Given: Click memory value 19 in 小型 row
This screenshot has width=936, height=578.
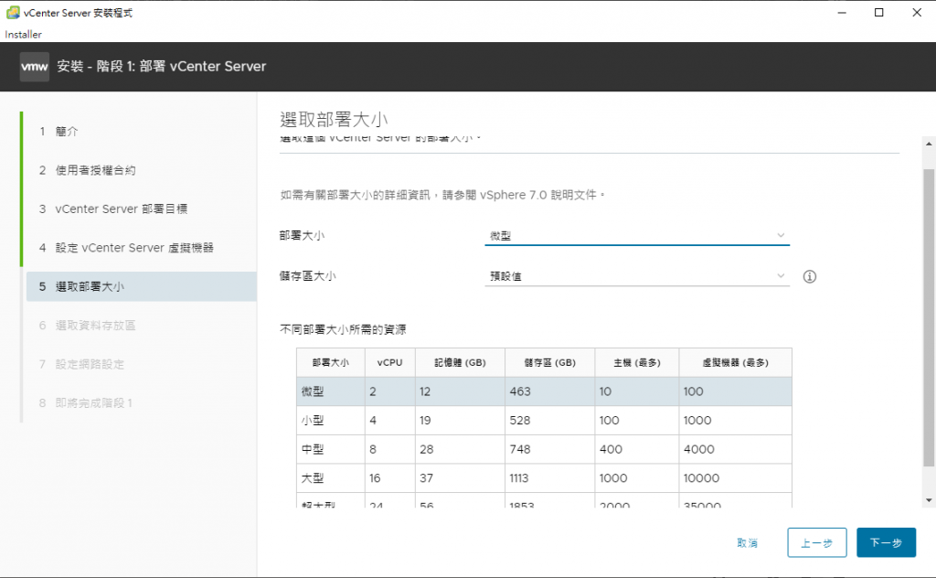Looking at the screenshot, I should pos(425,421).
